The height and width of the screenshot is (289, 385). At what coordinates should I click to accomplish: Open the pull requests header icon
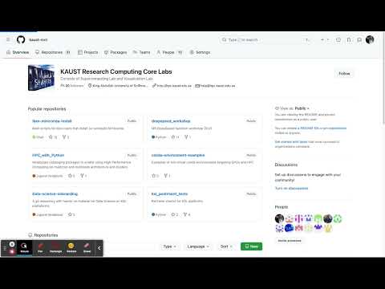click(349, 40)
